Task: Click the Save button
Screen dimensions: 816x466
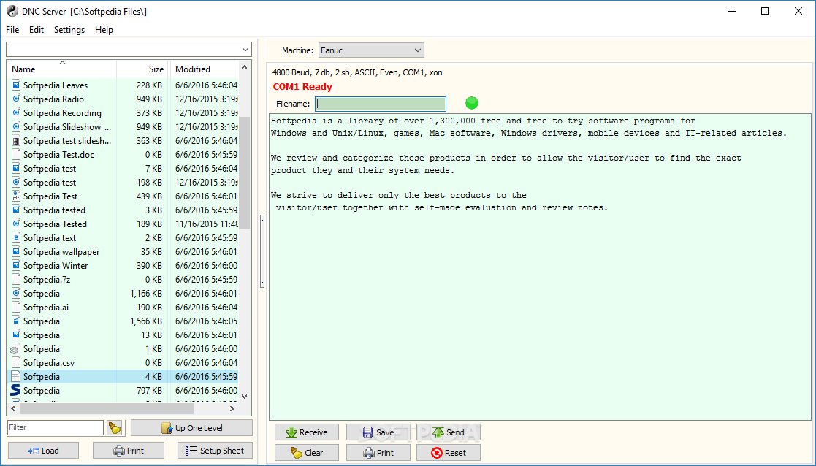Action: point(378,432)
